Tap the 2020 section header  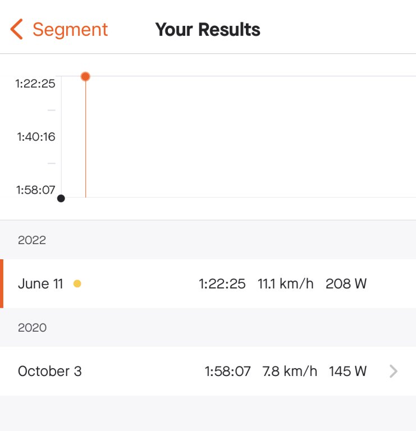click(x=32, y=328)
